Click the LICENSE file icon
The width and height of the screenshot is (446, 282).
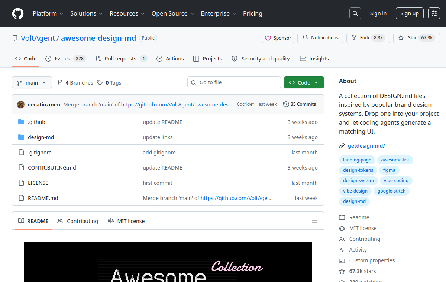tap(21, 183)
